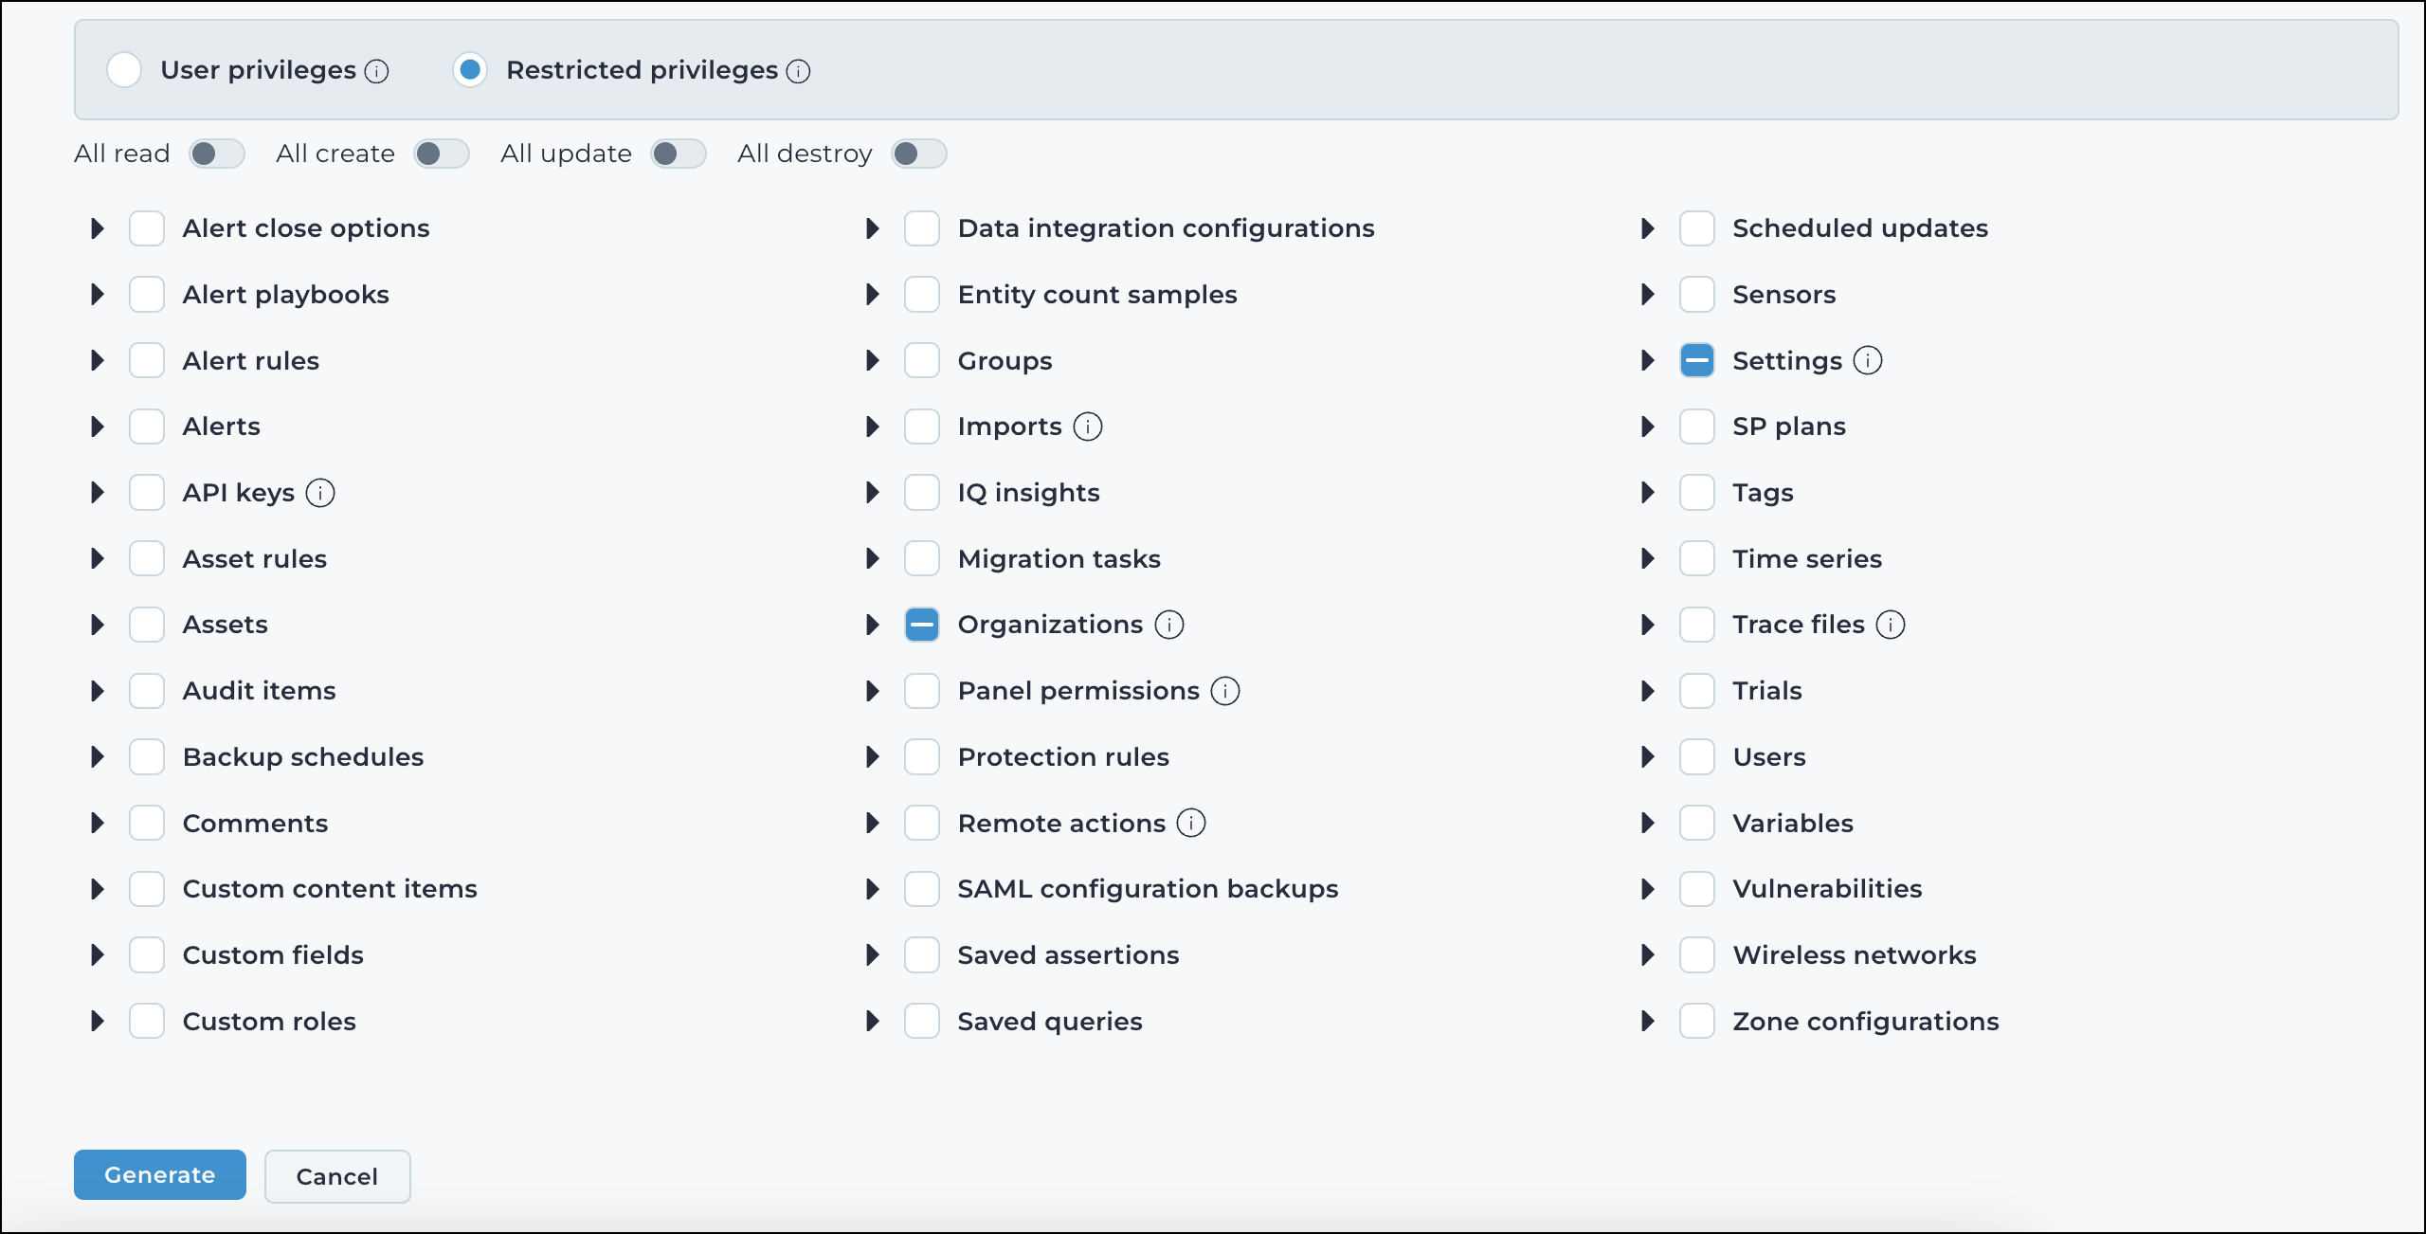This screenshot has width=2426, height=1234.
Task: Tick the Vulnerabilities checkbox
Action: click(1696, 889)
